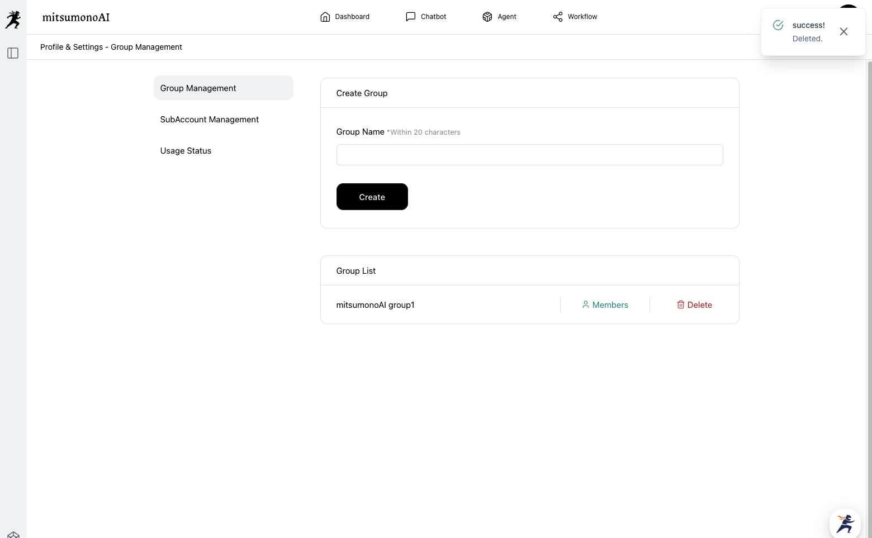This screenshot has width=872, height=538.
Task: Click the Members link for group1
Action: pyautogui.click(x=610, y=305)
